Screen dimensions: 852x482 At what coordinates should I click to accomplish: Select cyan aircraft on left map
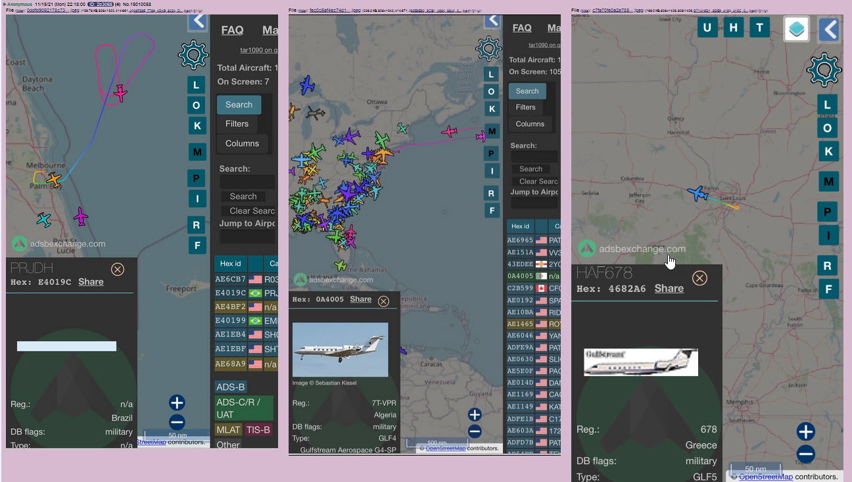(44, 219)
